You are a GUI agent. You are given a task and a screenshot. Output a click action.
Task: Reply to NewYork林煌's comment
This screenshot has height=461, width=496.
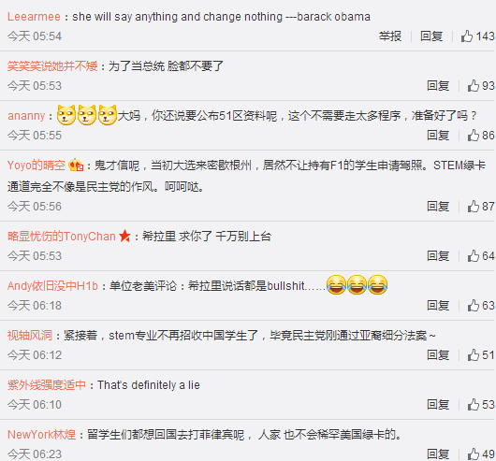point(438,454)
